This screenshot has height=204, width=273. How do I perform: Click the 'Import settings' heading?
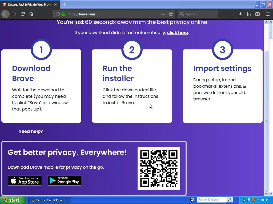click(222, 68)
